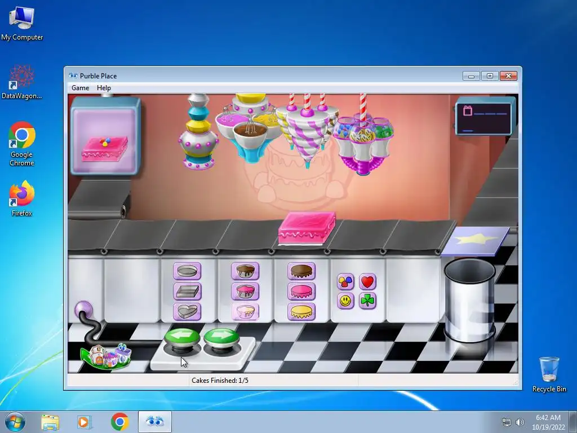Apply the yellow icing button
Image resolution: width=577 pixels, height=433 pixels.
pyautogui.click(x=301, y=312)
